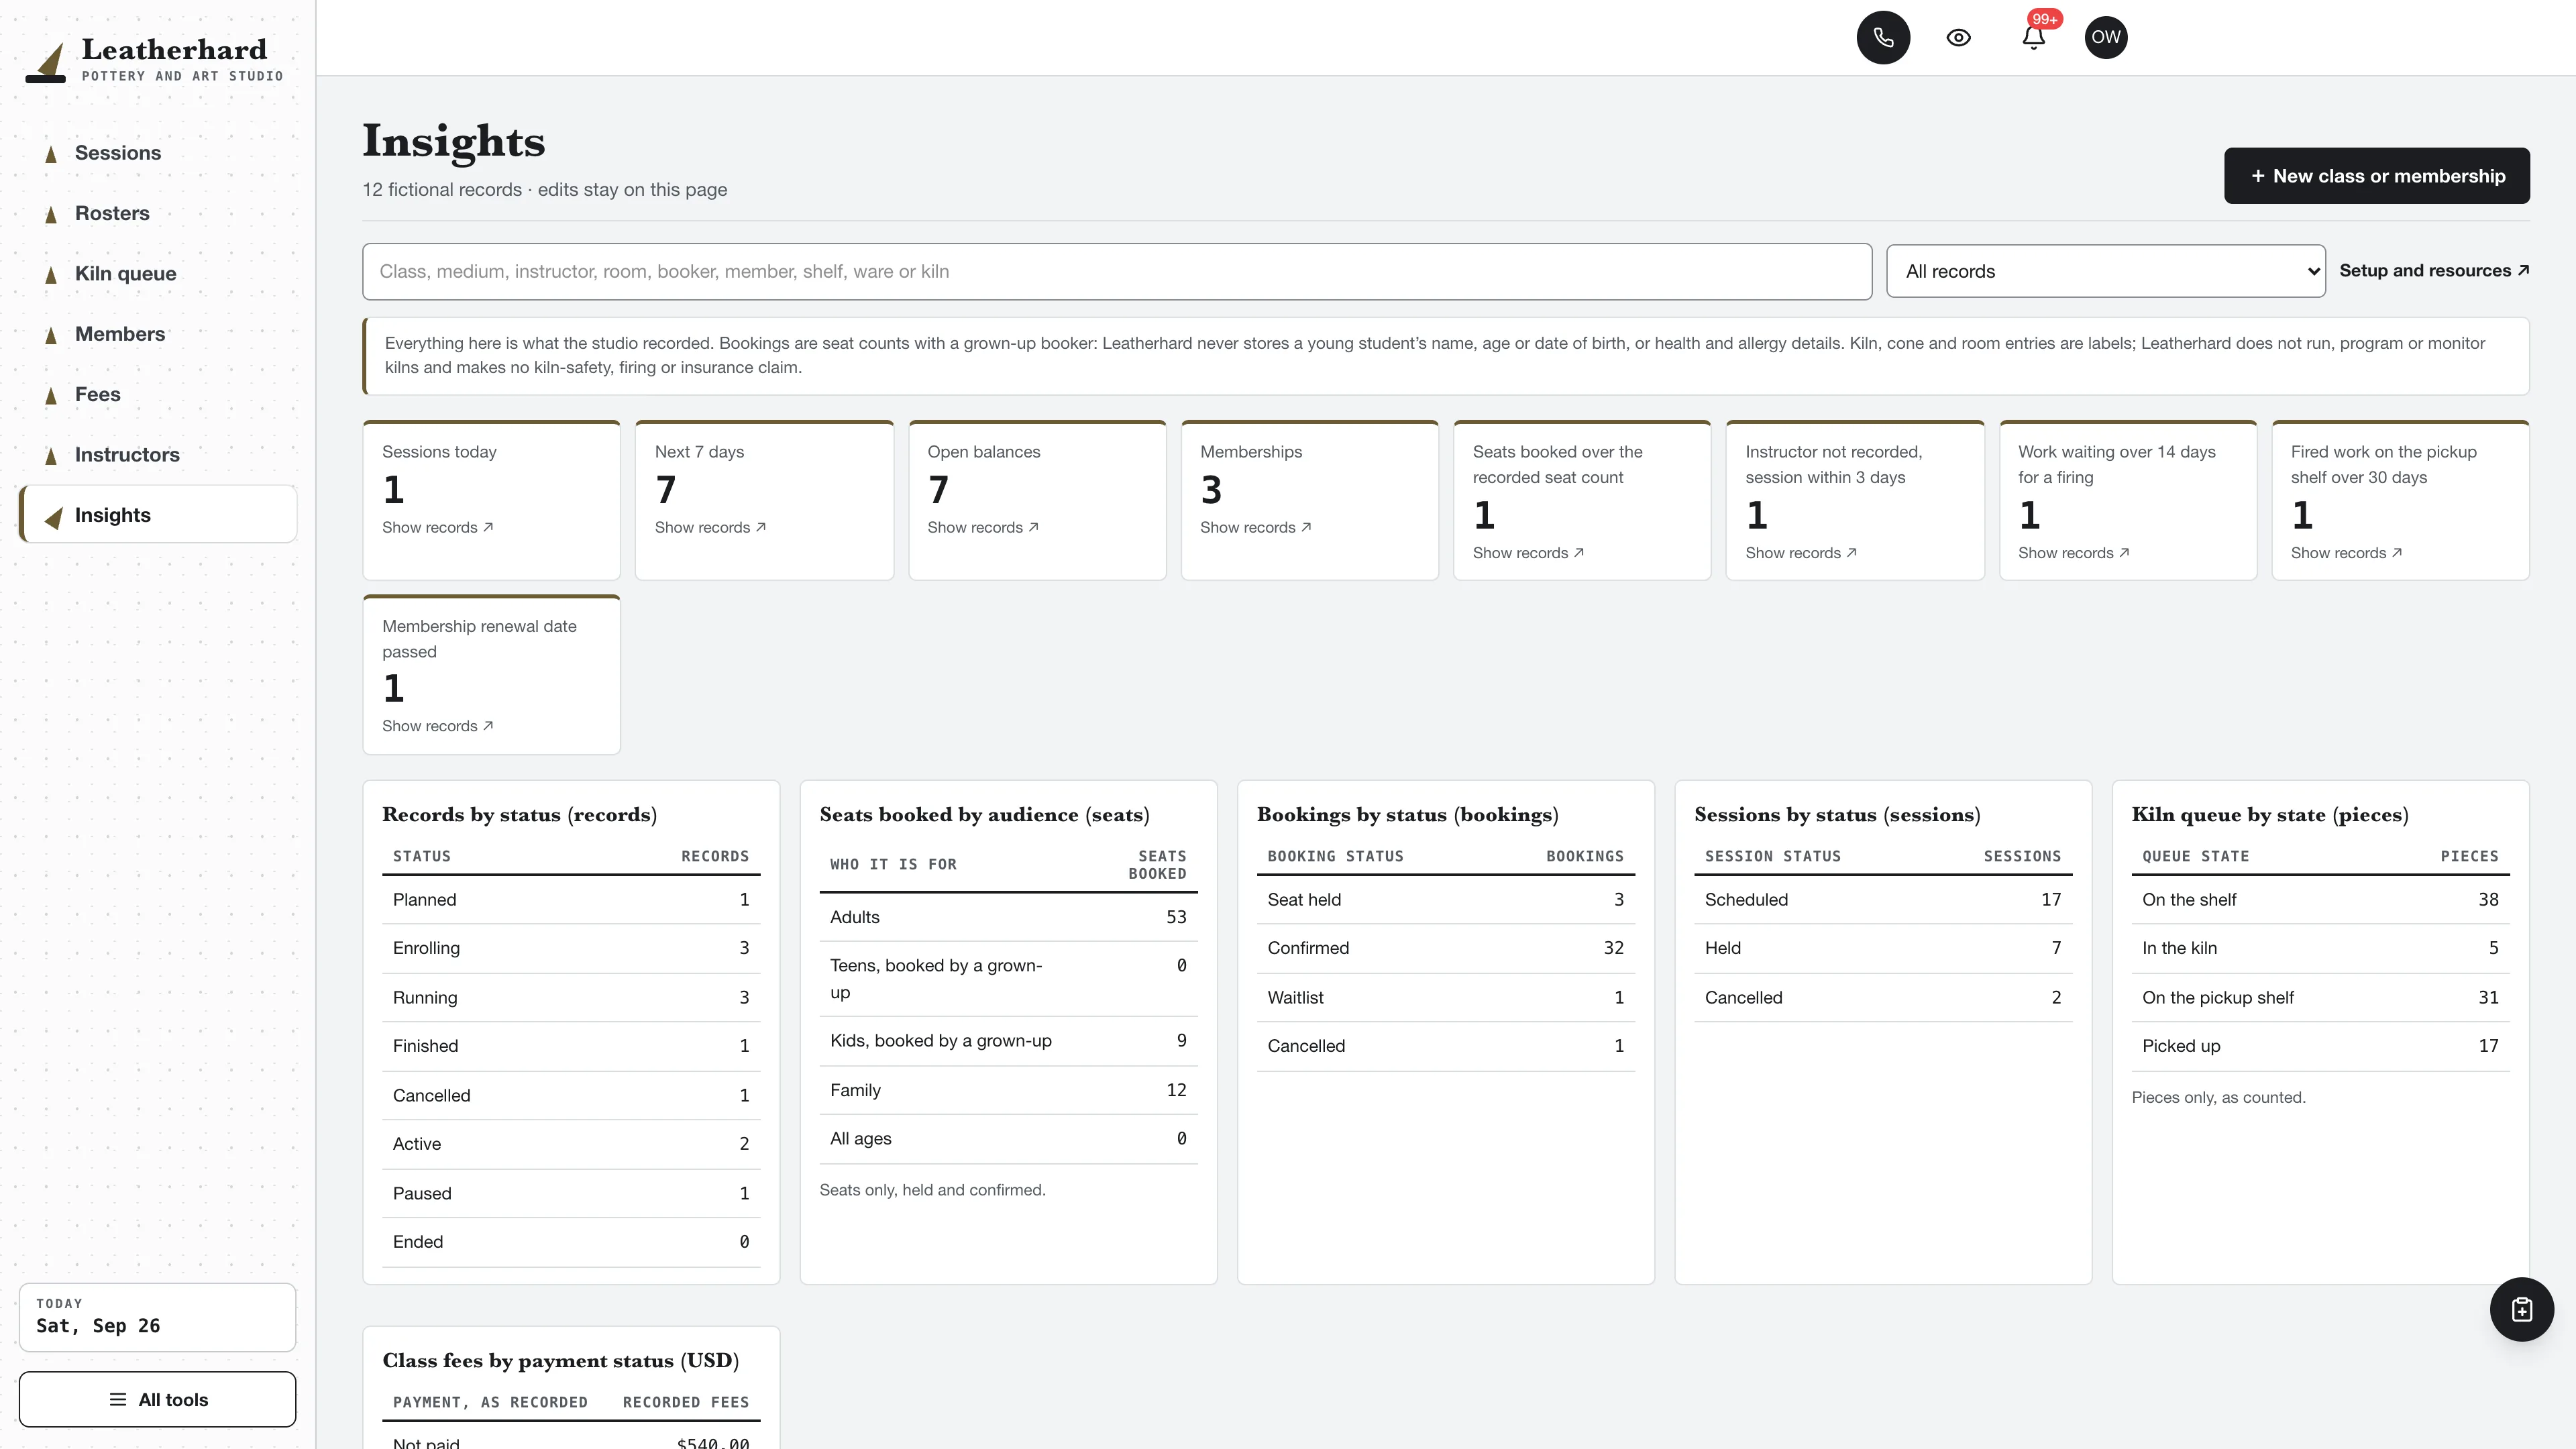Viewport: 2576px width, 1449px height.
Task: Open the Setup and resources link
Action: (x=2434, y=270)
